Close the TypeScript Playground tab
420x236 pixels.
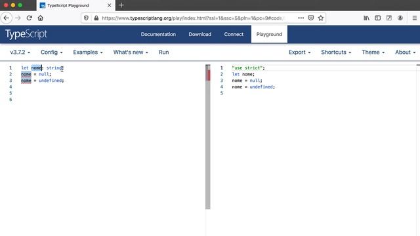[110, 5]
